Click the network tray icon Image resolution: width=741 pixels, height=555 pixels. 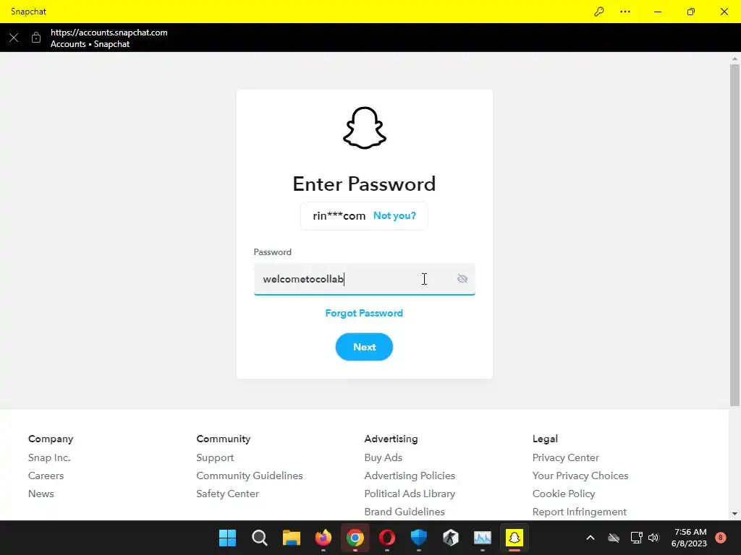[636, 538]
